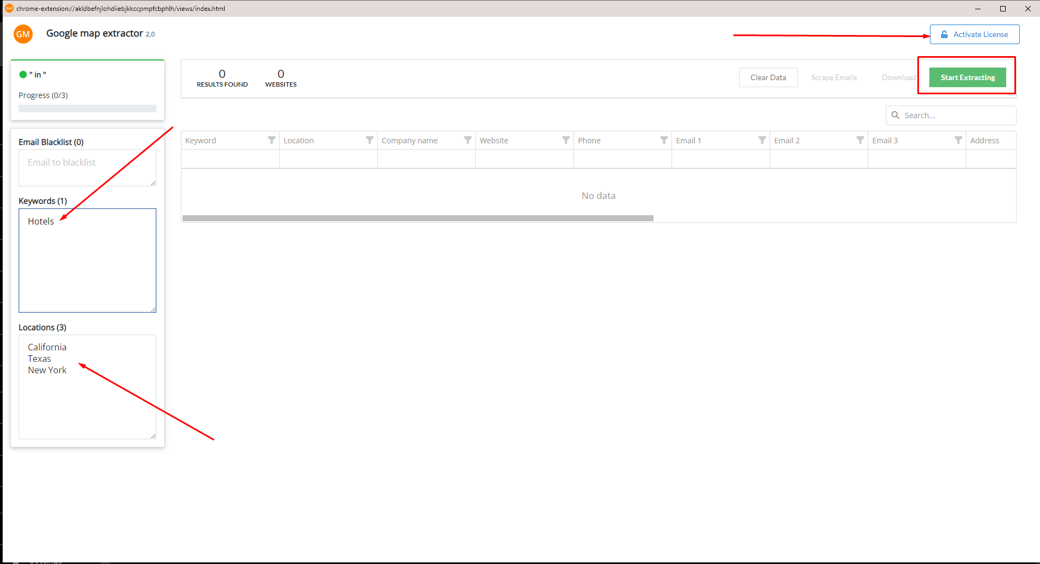The image size is (1040, 564).
Task: Click the Email 1 filter input cell
Action: (721, 159)
